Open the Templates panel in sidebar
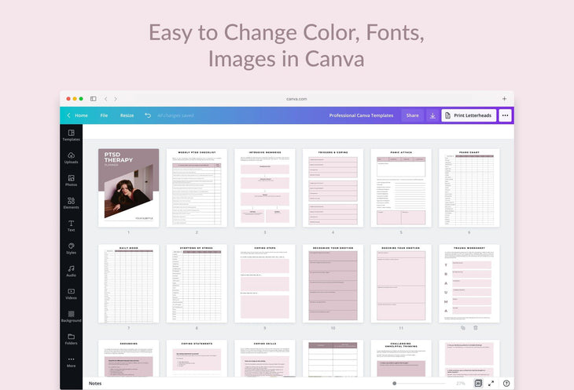The height and width of the screenshot is (390, 574). point(71,135)
